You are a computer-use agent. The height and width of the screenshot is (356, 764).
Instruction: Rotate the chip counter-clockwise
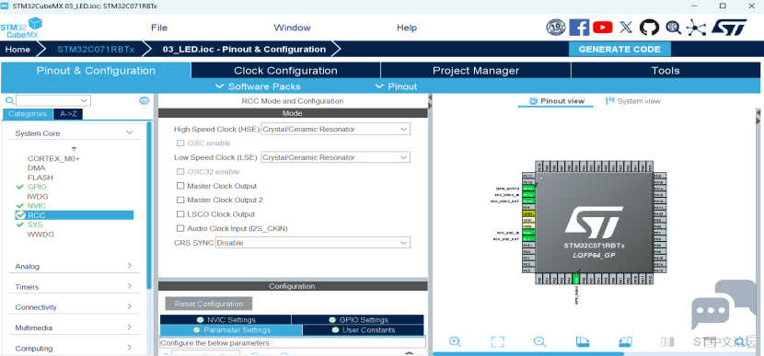(625, 342)
